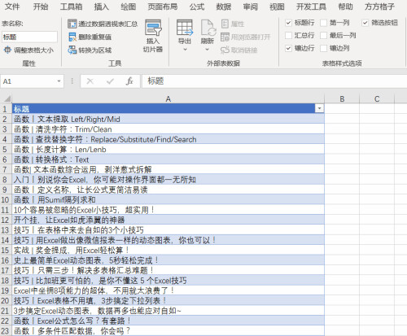
Task: Toggle the Header Row (标题行) checkbox
Action: (289, 23)
